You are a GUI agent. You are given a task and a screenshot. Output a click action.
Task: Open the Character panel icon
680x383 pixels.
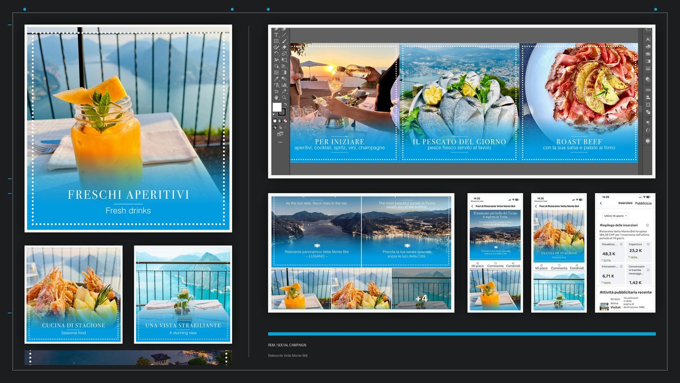tap(648, 39)
